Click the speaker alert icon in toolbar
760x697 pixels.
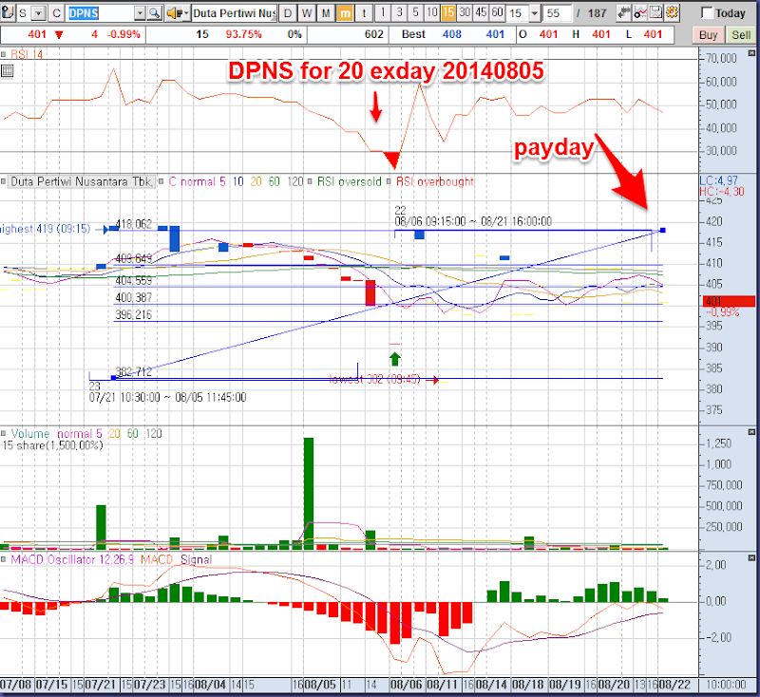click(177, 13)
